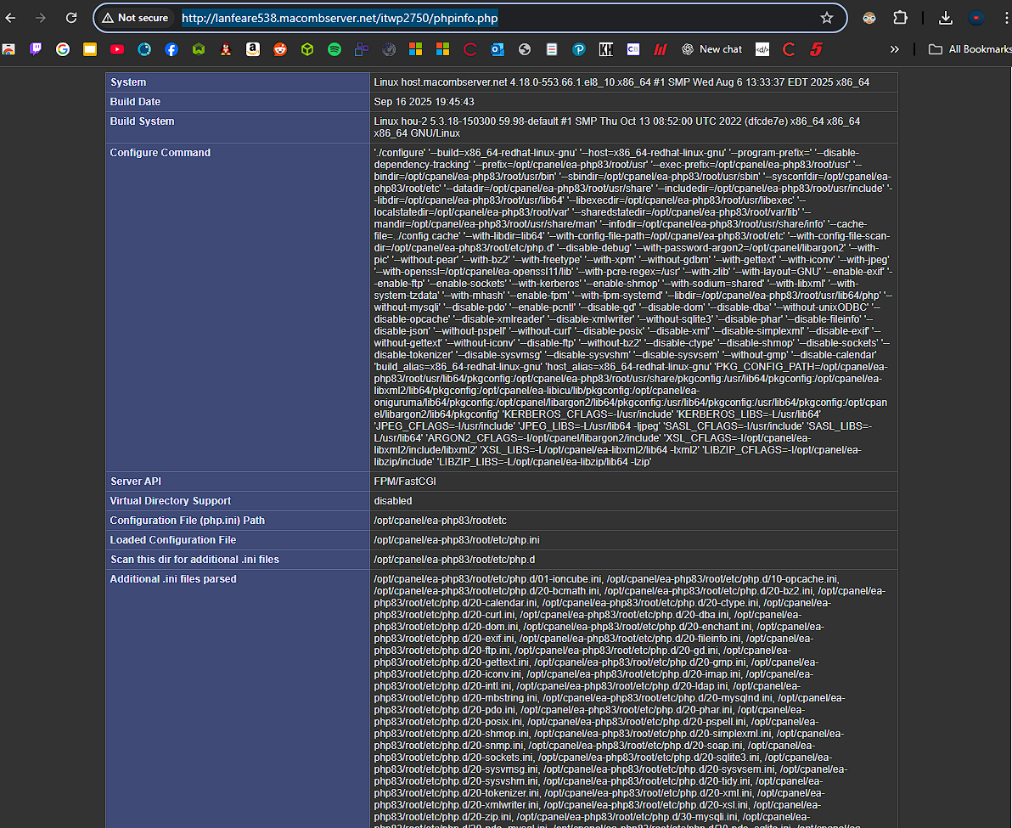Open the Outlook bookmark
This screenshot has width=1012, height=828.
pos(498,49)
